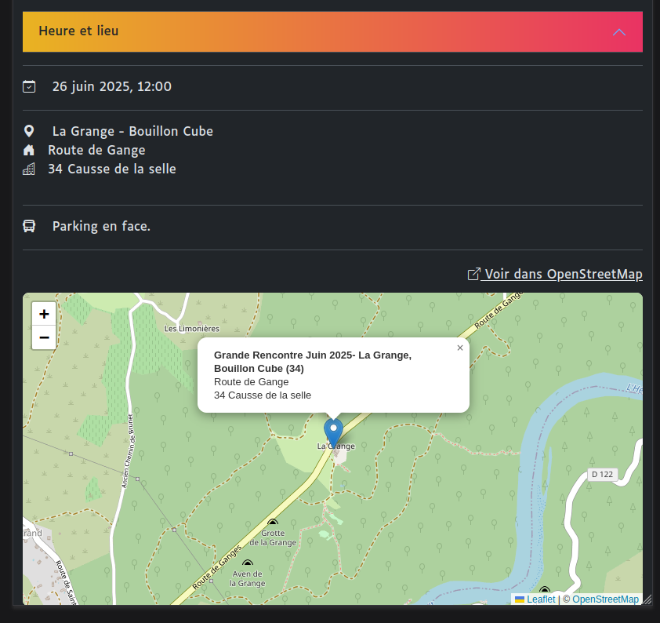Click the D 122 road label
The width and height of the screenshot is (660, 623).
602,474
